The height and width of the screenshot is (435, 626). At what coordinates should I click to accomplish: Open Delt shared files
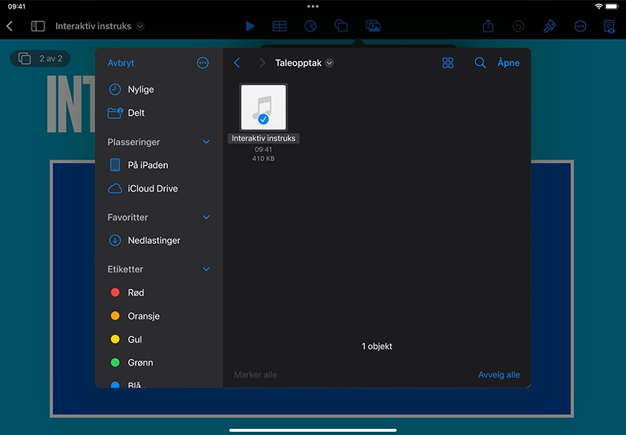click(159, 113)
